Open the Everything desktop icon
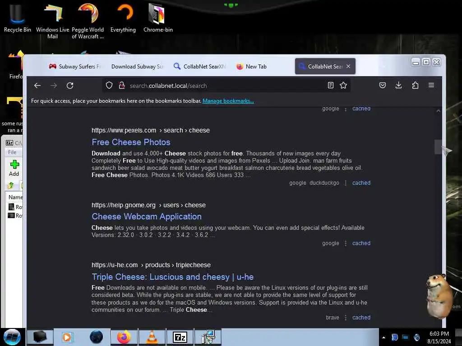Viewport: 462px width, 346px height. tap(123, 18)
